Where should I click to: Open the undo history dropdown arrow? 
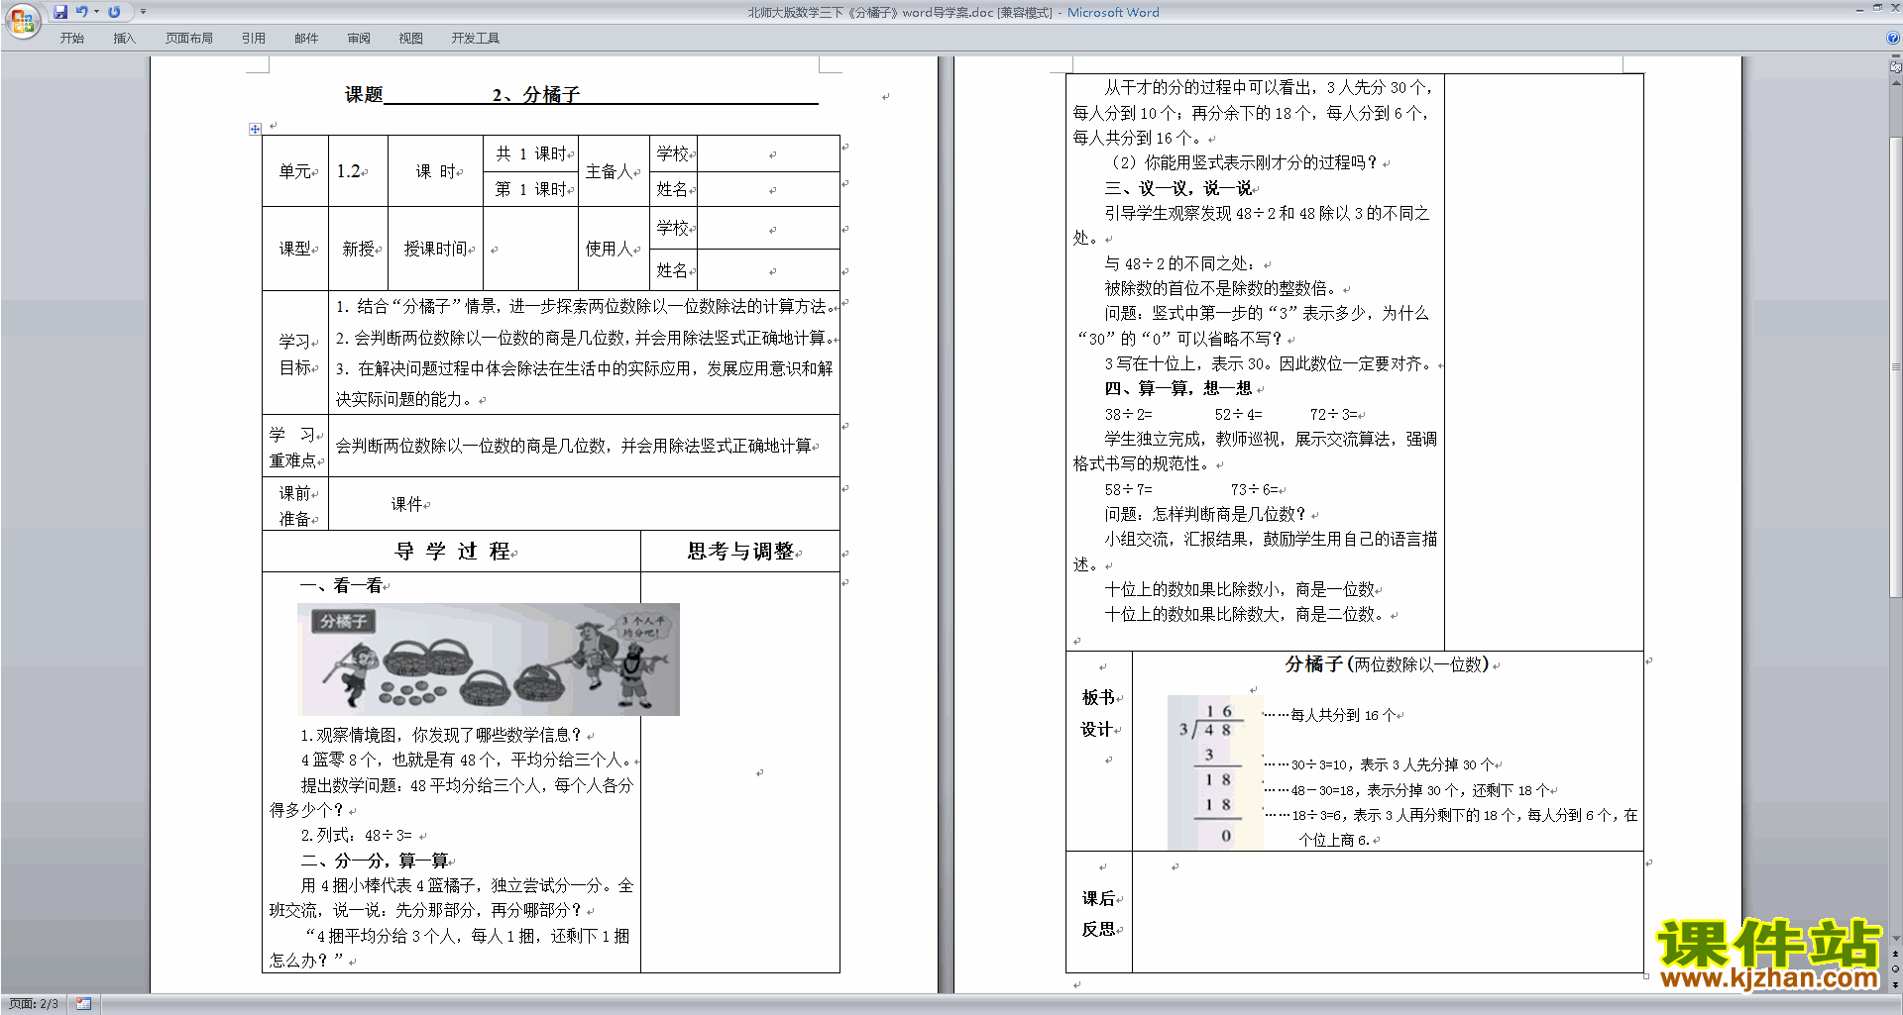96,12
